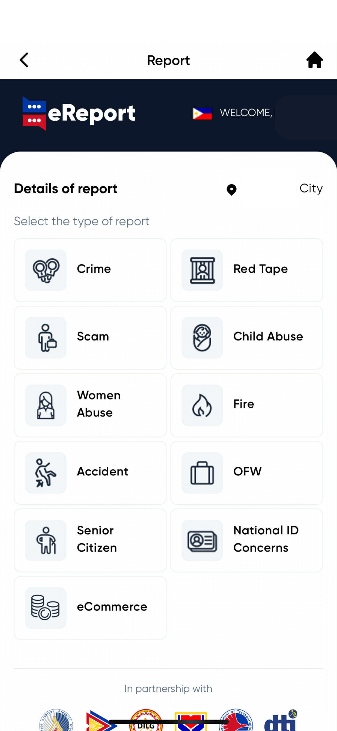Click the Scam person-with-briefcase icon
337x731 pixels.
[45, 337]
